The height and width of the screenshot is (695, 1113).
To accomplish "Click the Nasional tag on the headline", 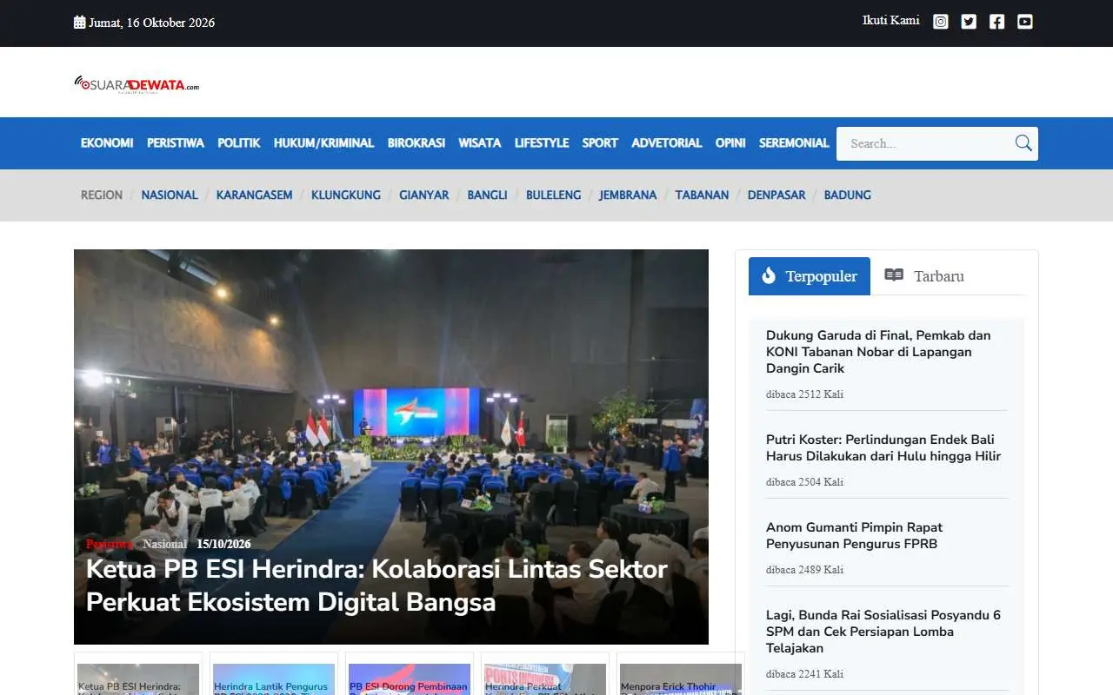I will point(165,545).
